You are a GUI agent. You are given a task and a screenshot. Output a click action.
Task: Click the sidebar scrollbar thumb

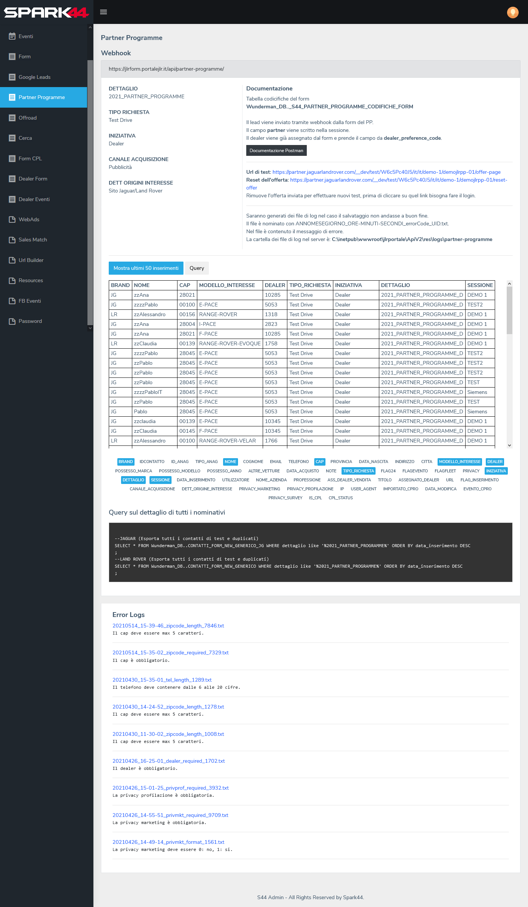tap(90, 192)
